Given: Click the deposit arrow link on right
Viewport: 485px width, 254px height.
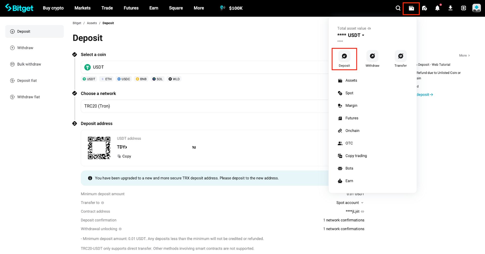Looking at the screenshot, I should tap(425, 95).
